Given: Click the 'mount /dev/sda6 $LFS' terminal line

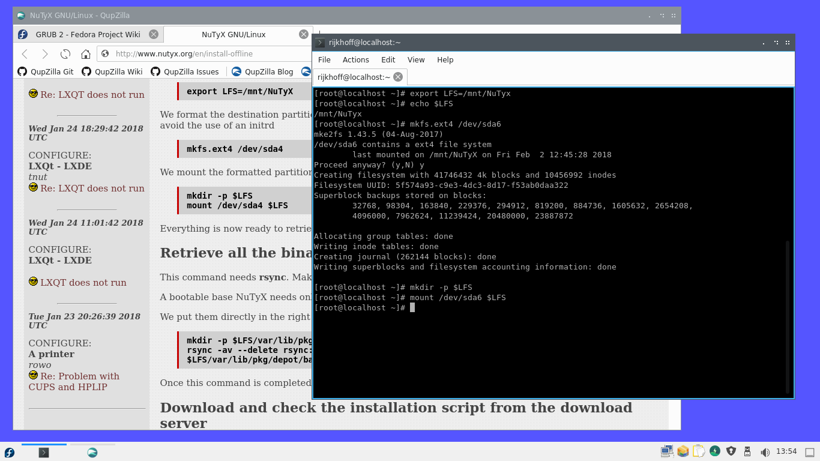Looking at the screenshot, I should 410,297.
